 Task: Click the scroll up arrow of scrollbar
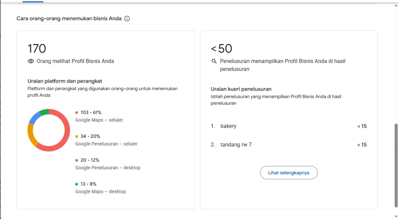396,5
